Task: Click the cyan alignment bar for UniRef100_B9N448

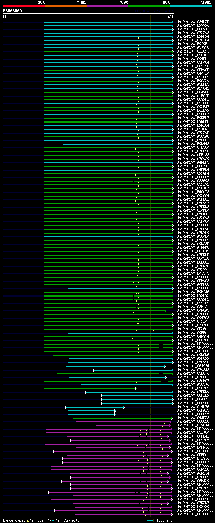Action: 118,144
